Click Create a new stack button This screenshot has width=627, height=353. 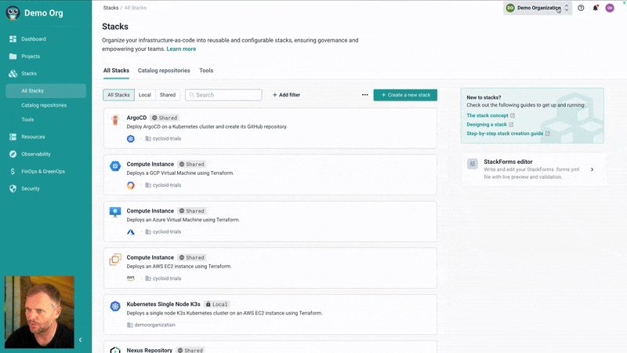405,95
